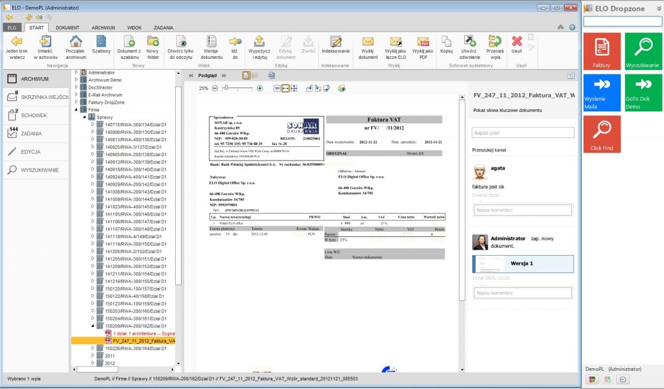664x389 pixels.
Task: Open SCHOWEK in the sidebar
Action: 36,115
